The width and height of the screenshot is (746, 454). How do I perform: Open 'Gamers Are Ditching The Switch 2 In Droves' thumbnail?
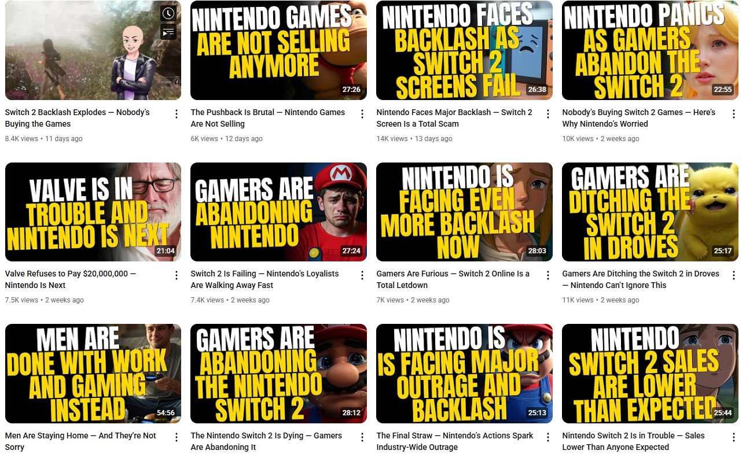[x=650, y=212]
